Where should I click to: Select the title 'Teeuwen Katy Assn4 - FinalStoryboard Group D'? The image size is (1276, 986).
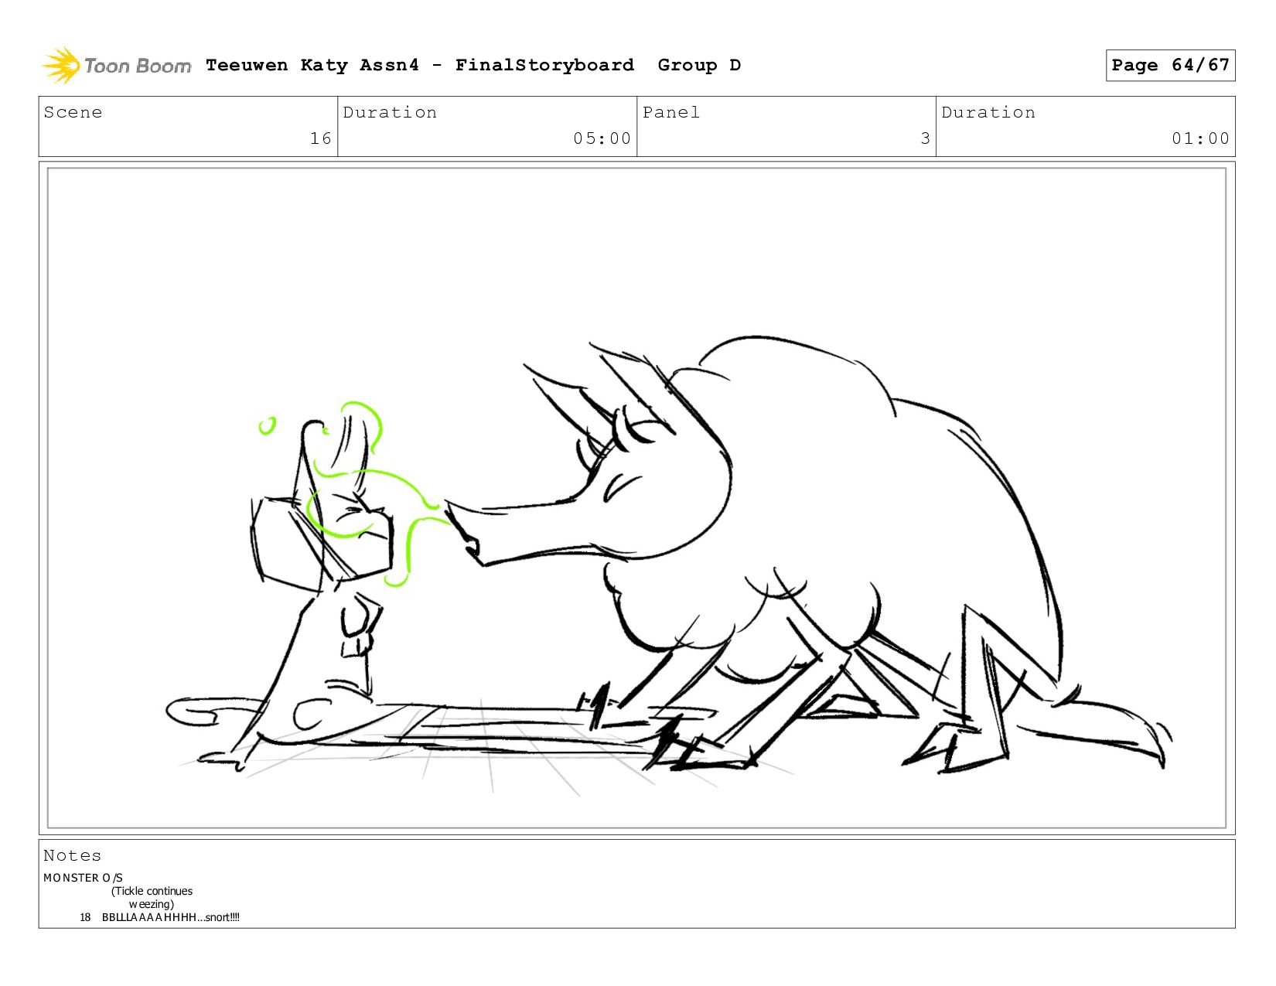click(473, 65)
